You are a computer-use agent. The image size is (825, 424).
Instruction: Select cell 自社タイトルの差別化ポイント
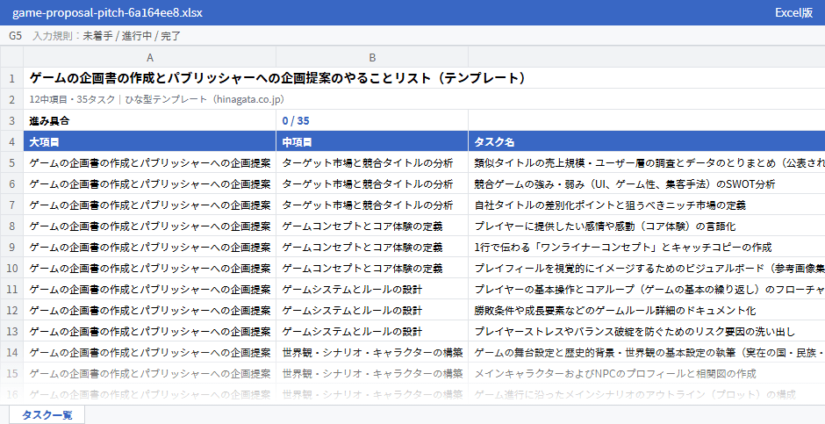(x=647, y=205)
